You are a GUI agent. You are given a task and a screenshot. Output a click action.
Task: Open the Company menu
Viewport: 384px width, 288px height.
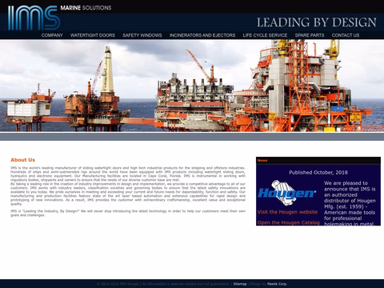[52, 35]
